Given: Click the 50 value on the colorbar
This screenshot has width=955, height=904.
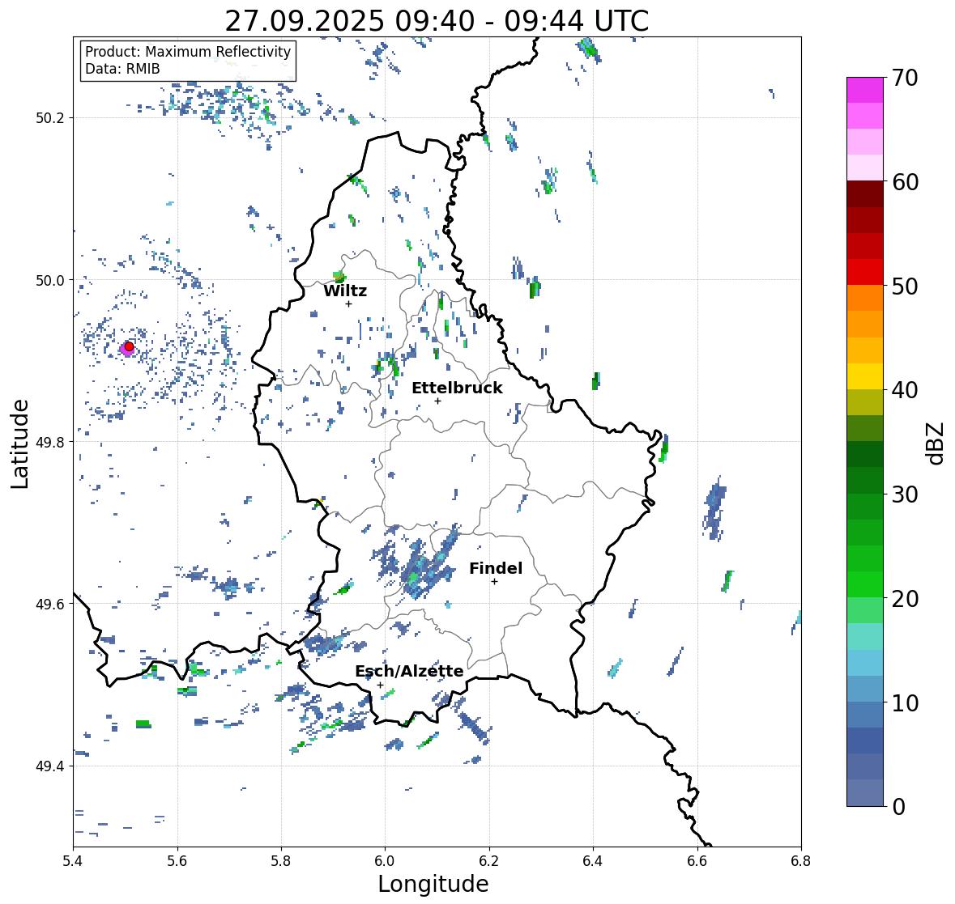Looking at the screenshot, I should click(905, 286).
